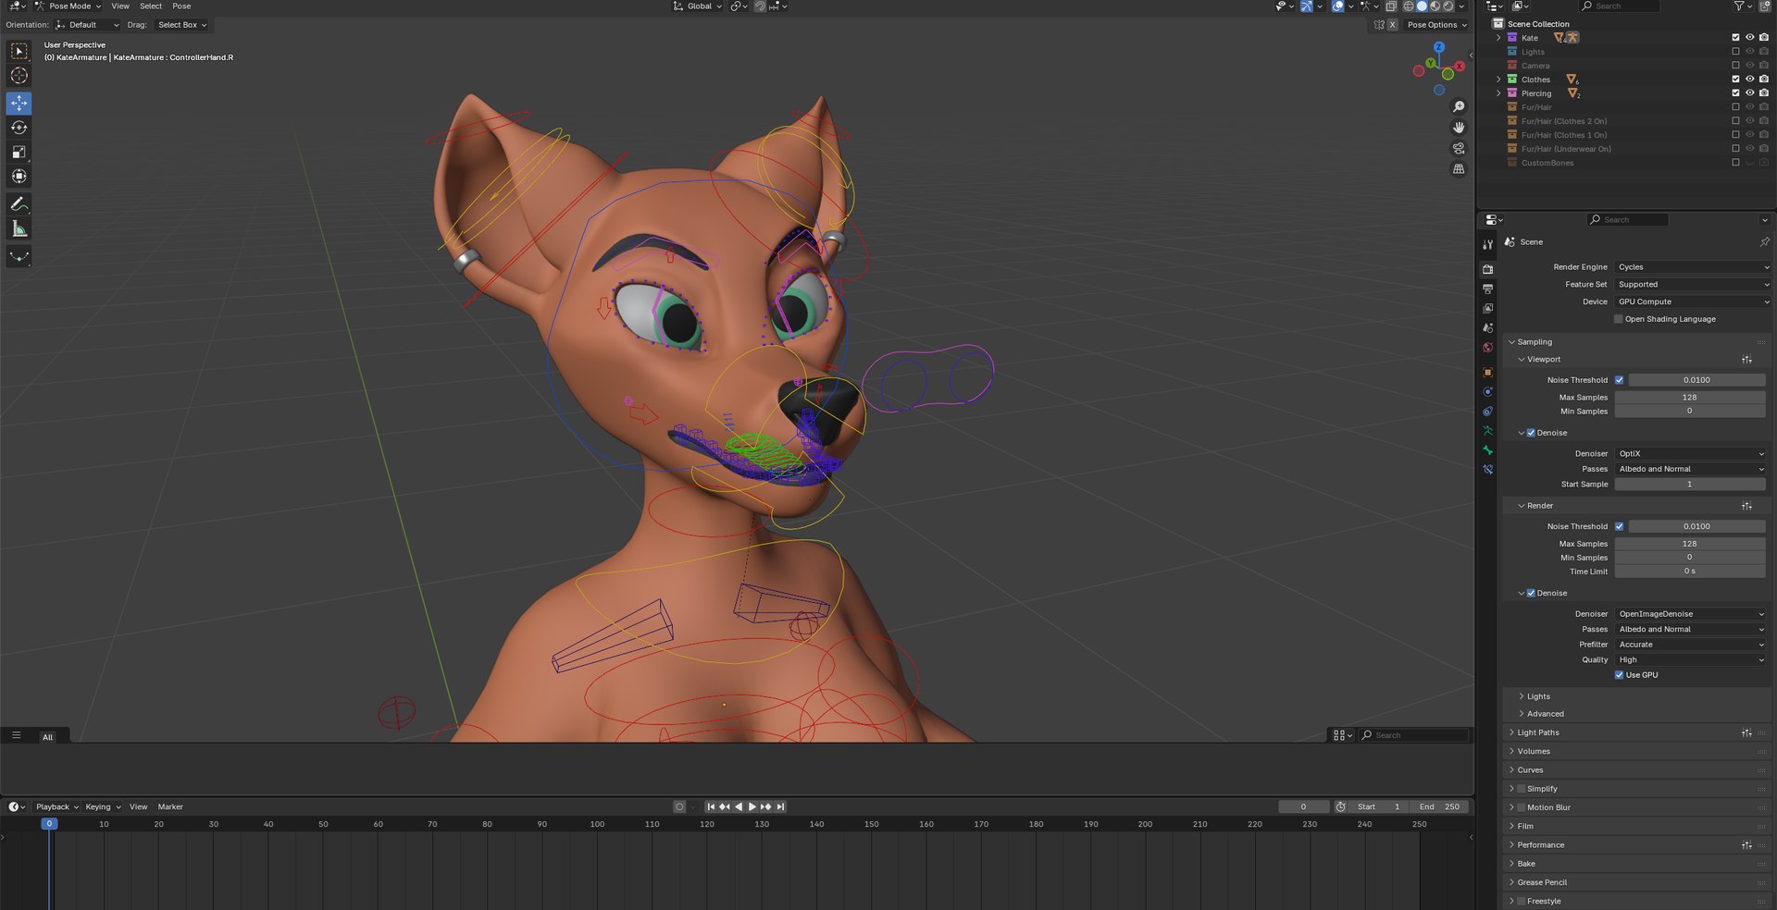This screenshot has height=910, width=1777.
Task: Select the Scale tool
Action: point(19,152)
